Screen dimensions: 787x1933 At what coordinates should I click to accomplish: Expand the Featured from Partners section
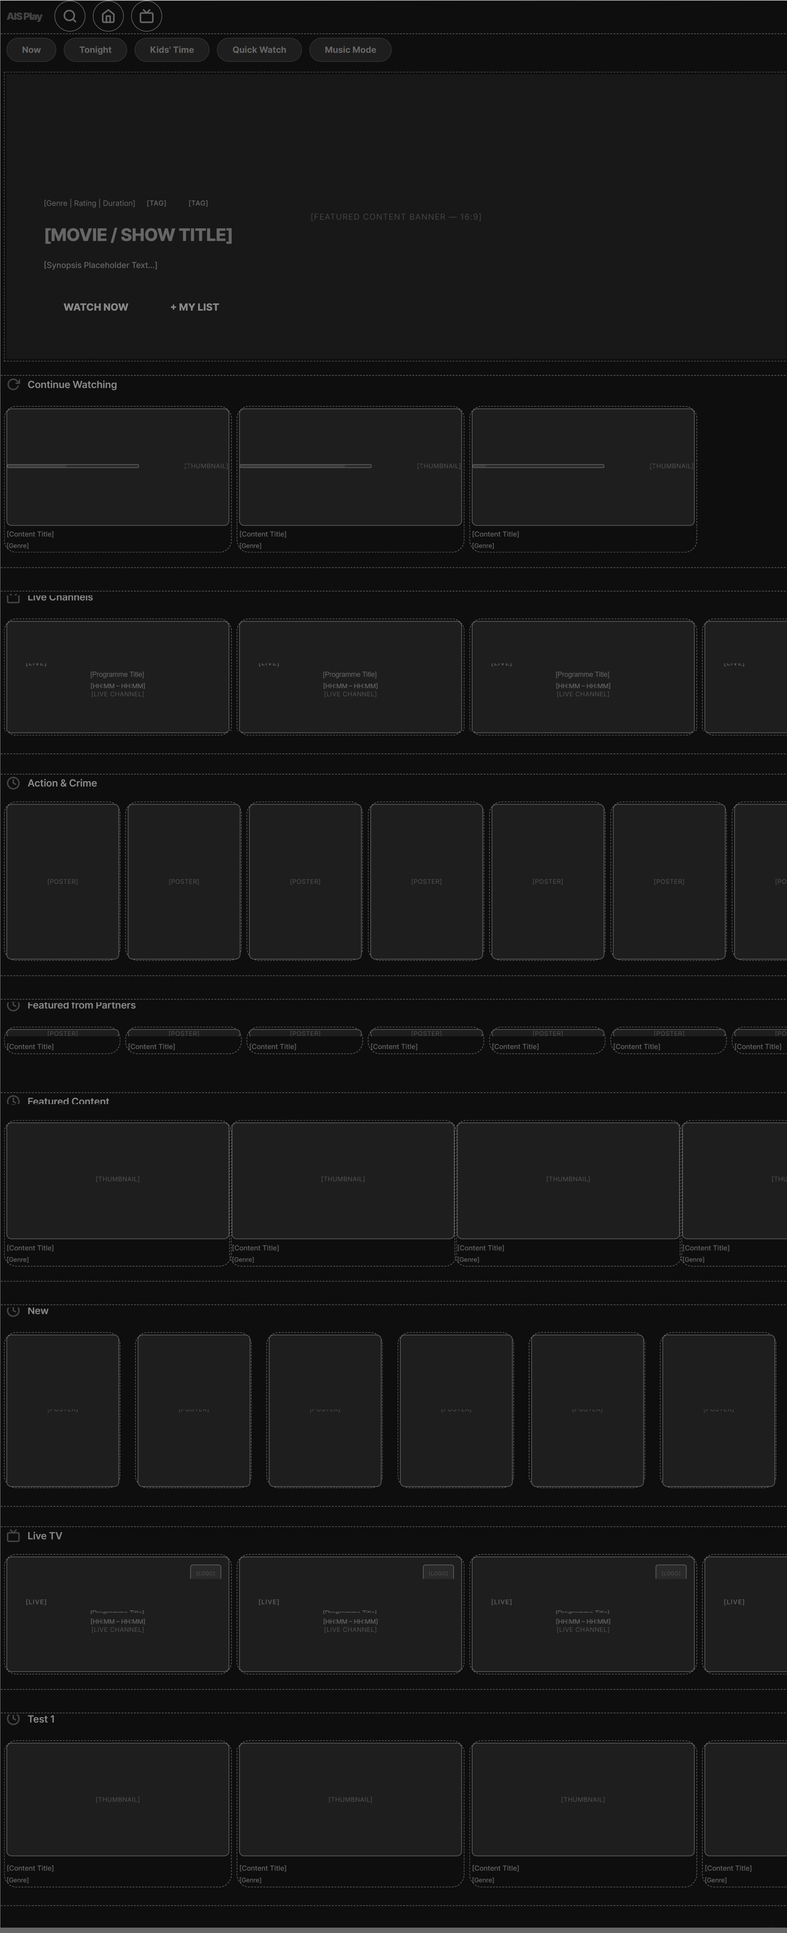click(81, 1006)
